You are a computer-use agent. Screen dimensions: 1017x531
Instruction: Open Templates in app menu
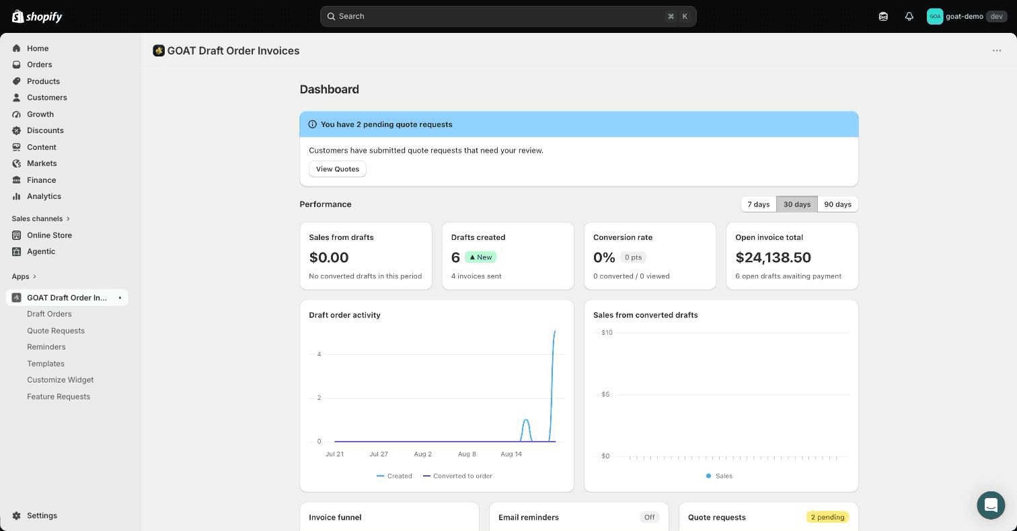(46, 364)
